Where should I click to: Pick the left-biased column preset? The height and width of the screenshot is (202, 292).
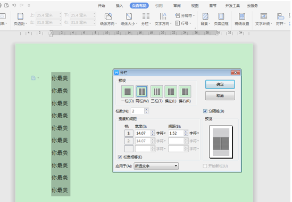(x=171, y=91)
